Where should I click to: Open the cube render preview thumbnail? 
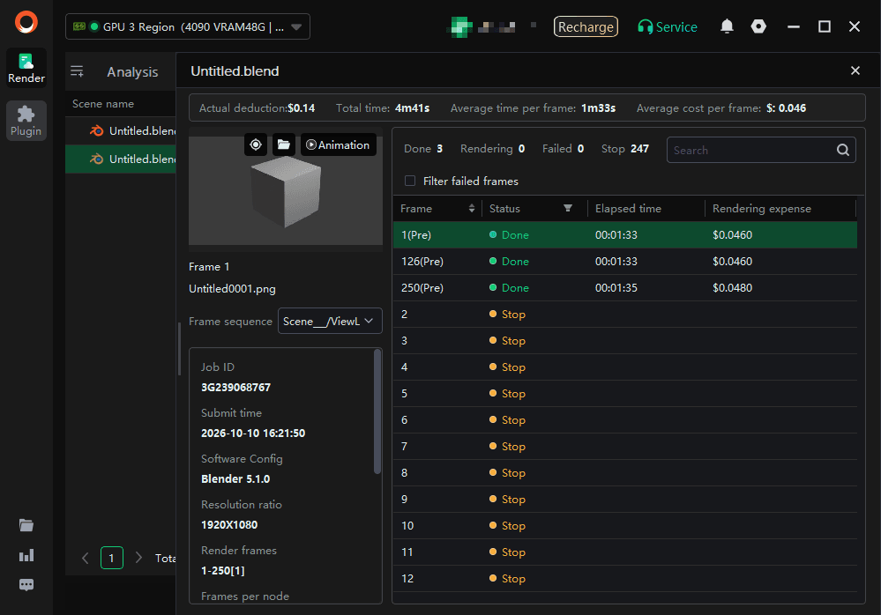[x=286, y=189]
